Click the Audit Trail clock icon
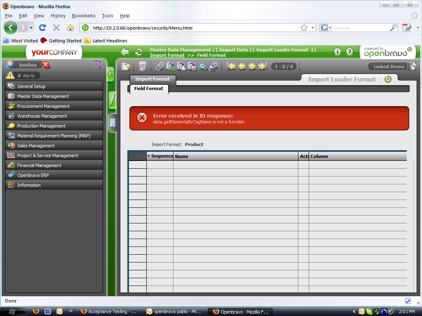Screen dimensions: 422x316 tap(213, 66)
